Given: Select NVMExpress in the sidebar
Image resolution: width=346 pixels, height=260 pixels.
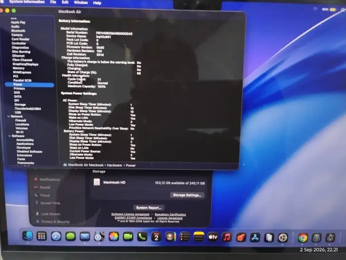Looking at the screenshot, I should coord(22,72).
